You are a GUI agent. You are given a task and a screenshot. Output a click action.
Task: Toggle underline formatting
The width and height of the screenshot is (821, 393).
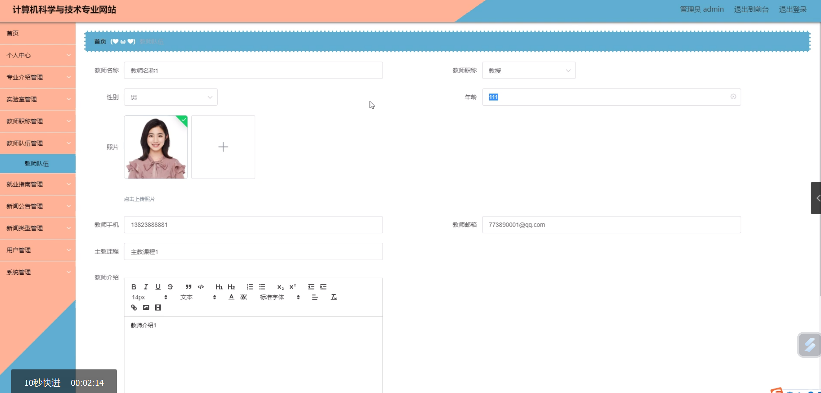158,287
